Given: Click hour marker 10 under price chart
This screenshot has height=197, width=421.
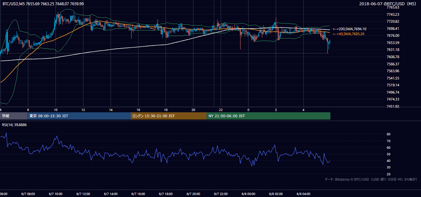Looking at the screenshot, I should point(56,110).
